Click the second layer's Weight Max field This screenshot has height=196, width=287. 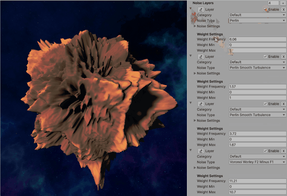point(257,98)
